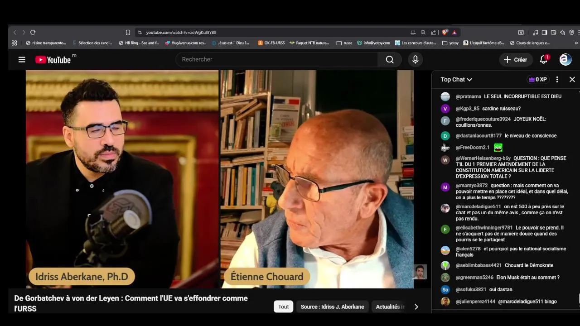Open the Brave Wallet icon
The image size is (580, 326).
(x=553, y=32)
